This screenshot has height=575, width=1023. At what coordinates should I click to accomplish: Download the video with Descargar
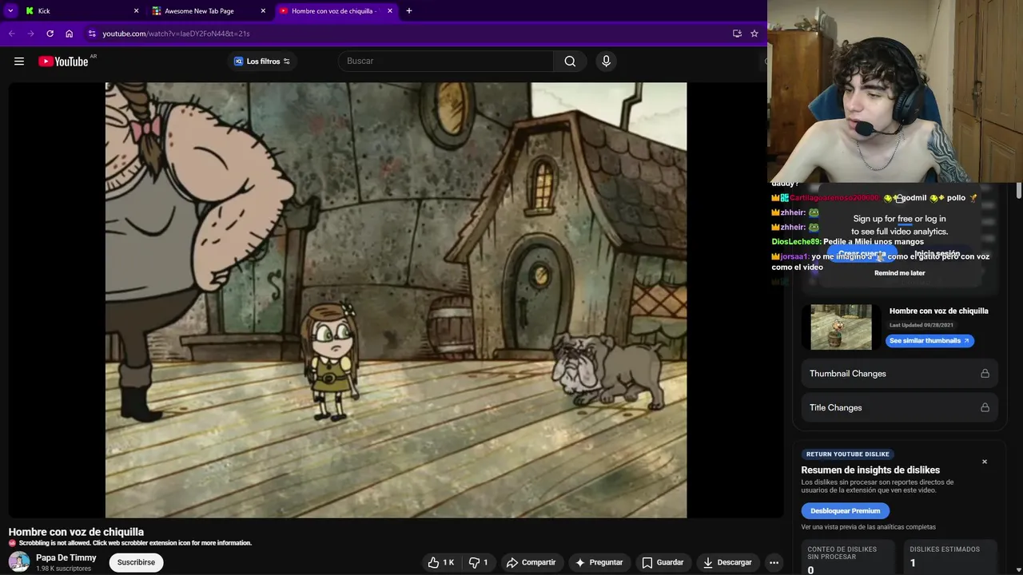[x=727, y=562]
